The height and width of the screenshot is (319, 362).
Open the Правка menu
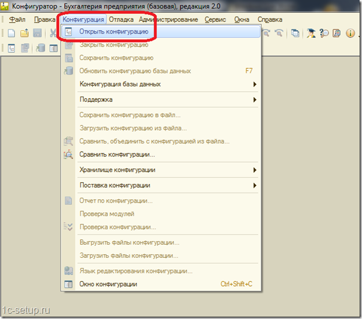click(x=44, y=19)
